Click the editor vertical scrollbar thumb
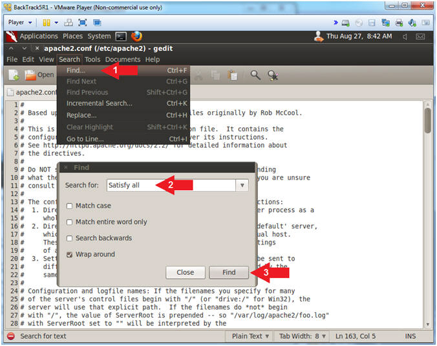437x346 pixels. [427, 121]
